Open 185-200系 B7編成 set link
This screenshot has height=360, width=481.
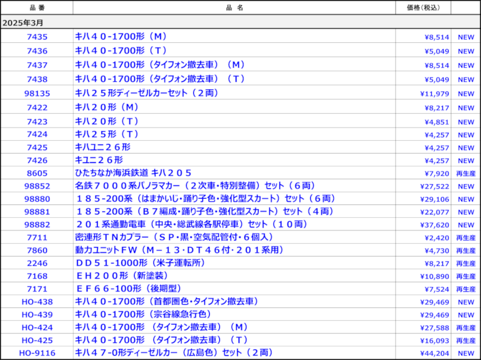click(x=204, y=211)
